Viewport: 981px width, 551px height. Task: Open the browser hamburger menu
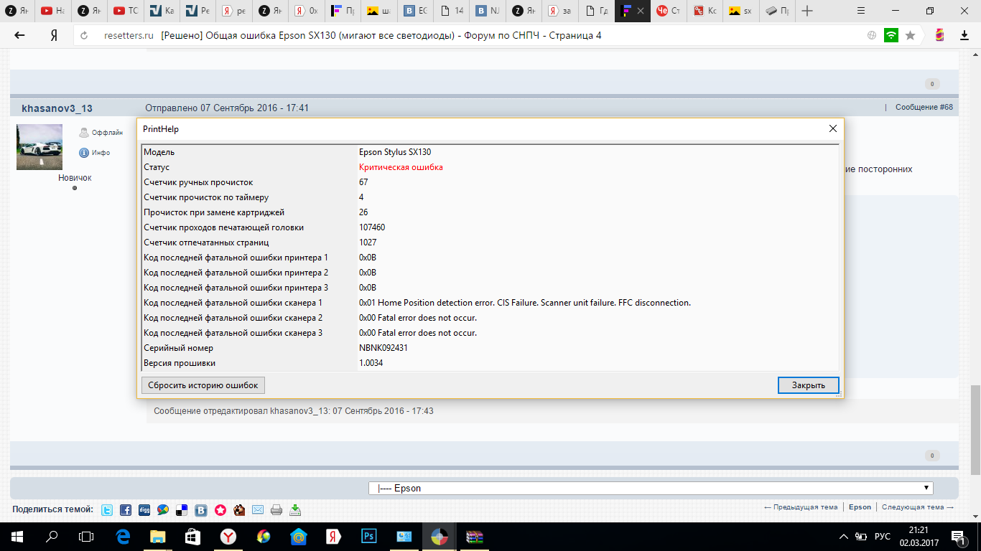click(x=861, y=11)
